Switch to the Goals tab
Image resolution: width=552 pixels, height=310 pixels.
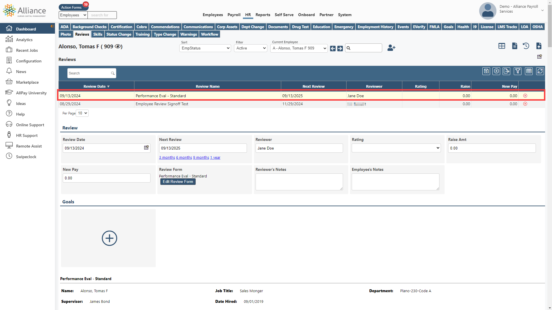(x=448, y=27)
